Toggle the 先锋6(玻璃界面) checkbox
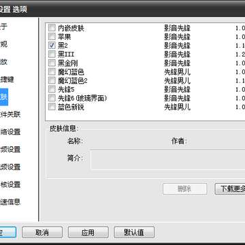The width and height of the screenshot is (245, 245). tap(52, 98)
